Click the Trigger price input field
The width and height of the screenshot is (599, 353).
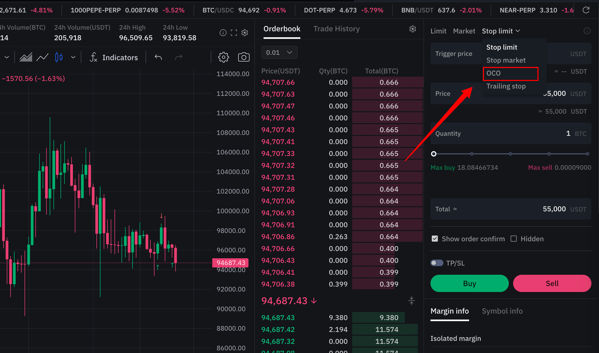pos(511,53)
